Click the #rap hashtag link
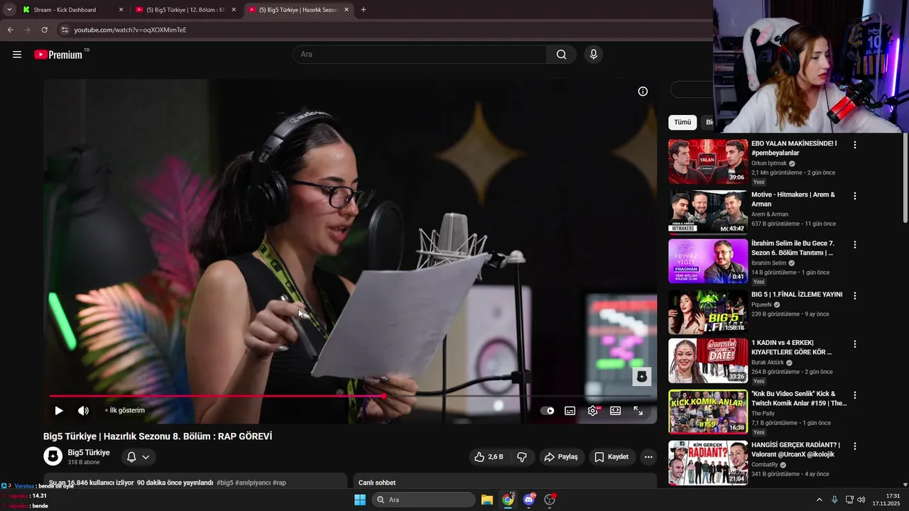Viewport: 909px width, 511px height. coord(279,483)
